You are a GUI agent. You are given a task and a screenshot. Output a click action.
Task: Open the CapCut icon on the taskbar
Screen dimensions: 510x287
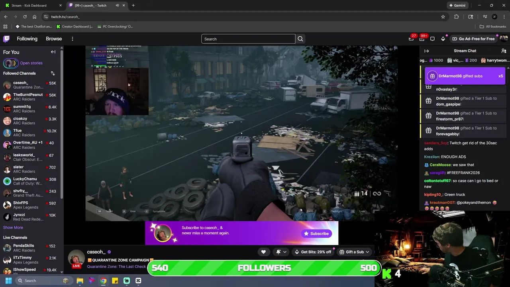pyautogui.click(x=138, y=281)
